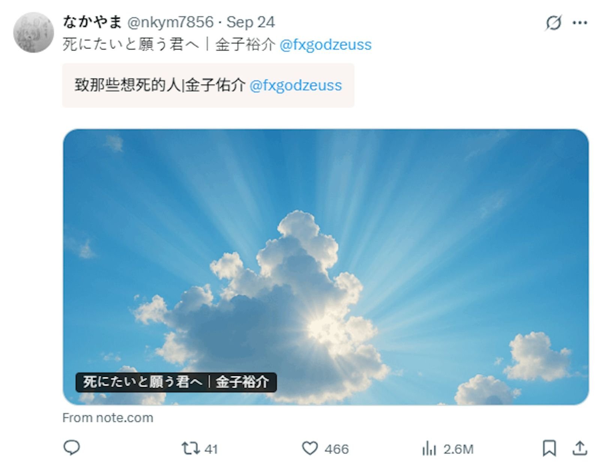
Task: Open the なかやま profile avatar
Action: pos(34,33)
